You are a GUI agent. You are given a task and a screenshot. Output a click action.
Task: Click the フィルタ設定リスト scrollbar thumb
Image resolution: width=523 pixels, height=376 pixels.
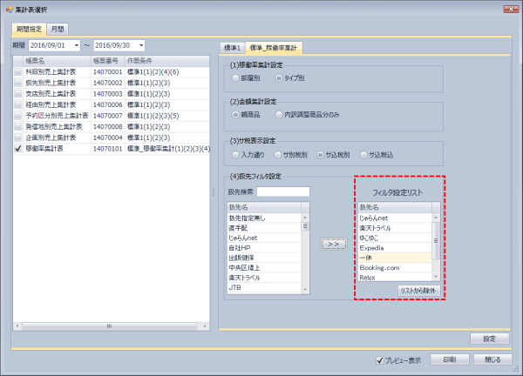[436, 240]
